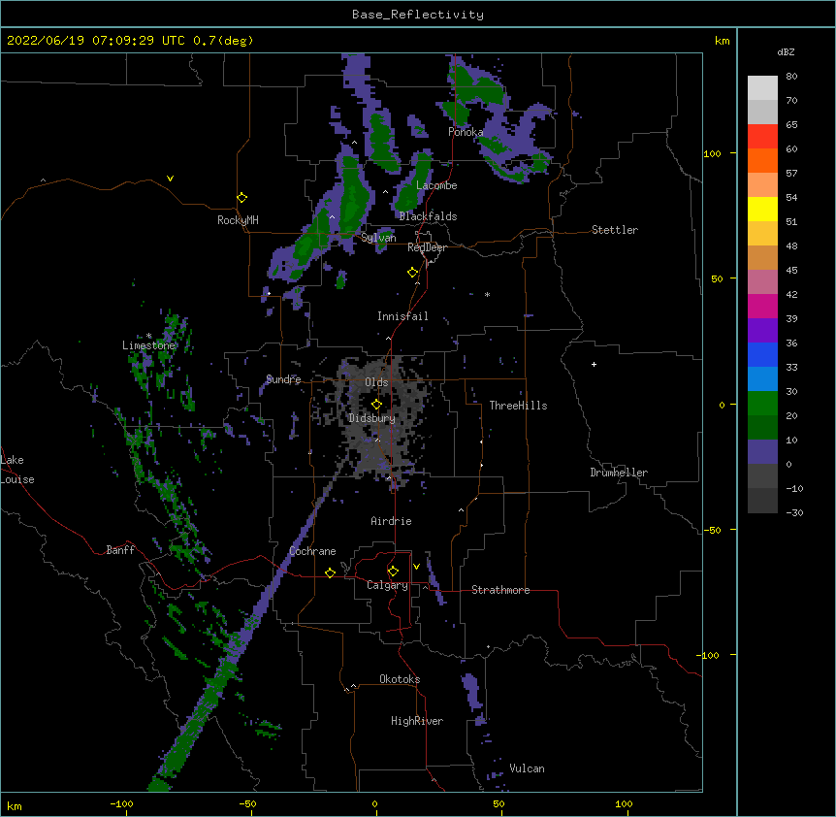Click the Sundre city label

[x=283, y=379]
